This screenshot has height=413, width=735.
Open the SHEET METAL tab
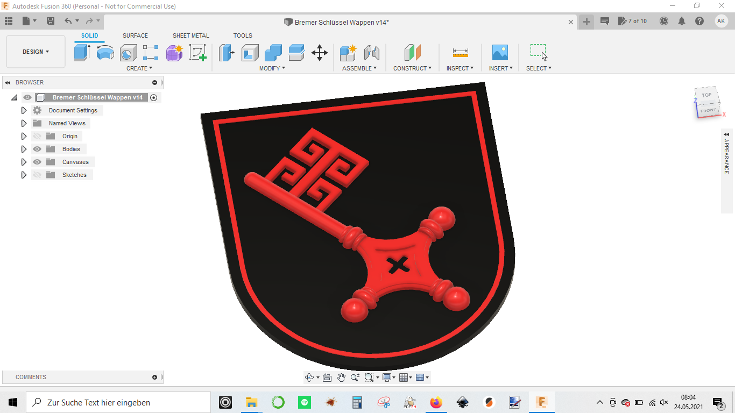(x=190, y=35)
